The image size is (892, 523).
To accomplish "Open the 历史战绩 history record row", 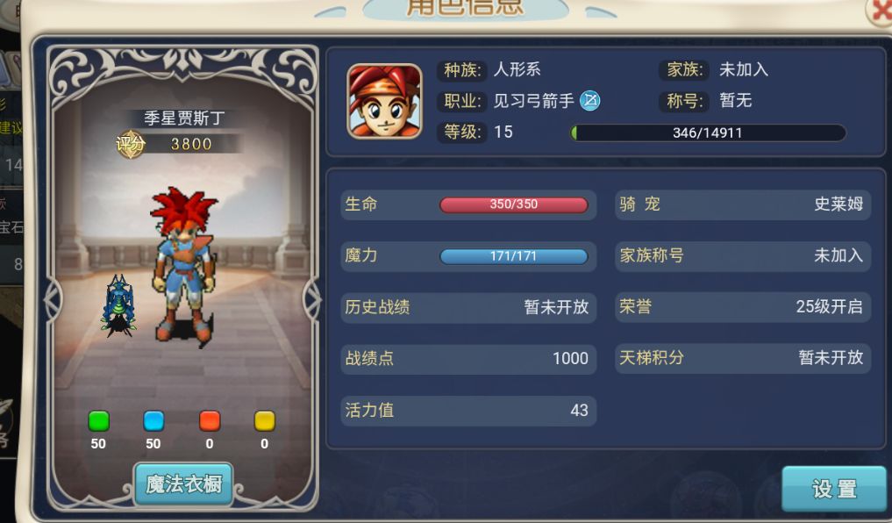I will [468, 307].
